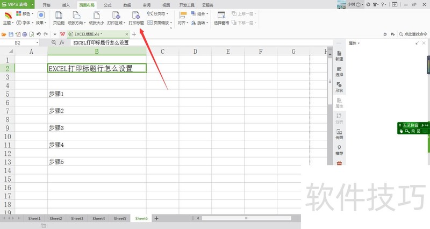
Task: Switch to the 审阅 tab
Action: pos(147,5)
